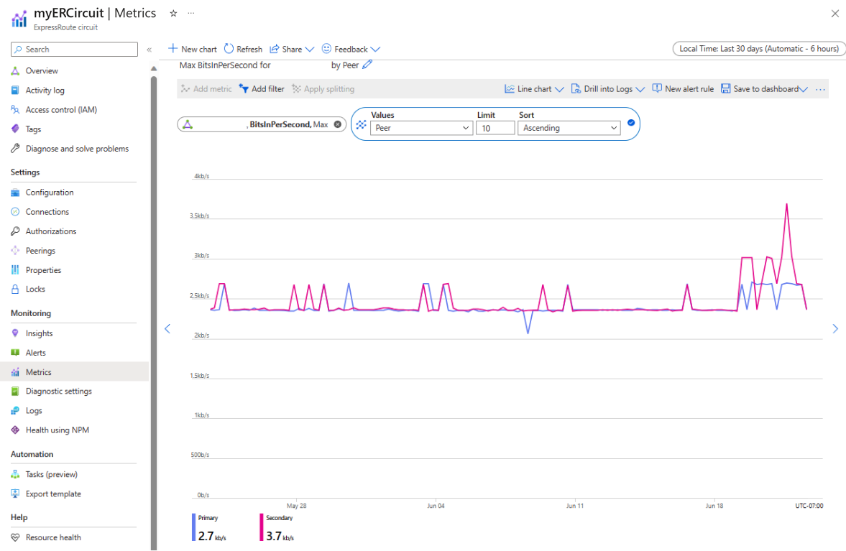Open the Values Peer dropdown
The height and width of the screenshot is (551, 846).
tap(421, 129)
